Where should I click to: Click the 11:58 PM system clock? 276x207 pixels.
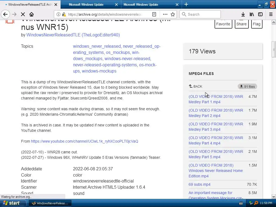(x=266, y=203)
